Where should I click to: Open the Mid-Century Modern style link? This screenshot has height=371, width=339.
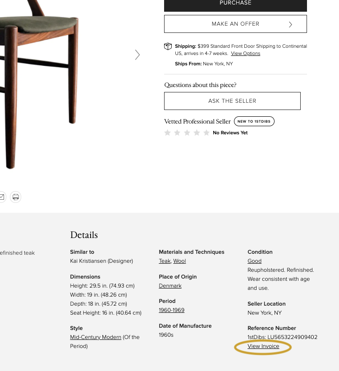tap(96, 337)
